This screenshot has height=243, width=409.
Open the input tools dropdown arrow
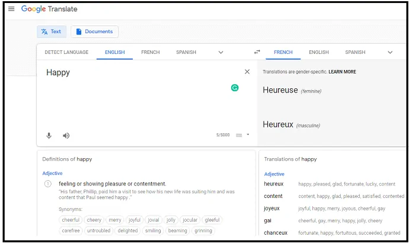pos(248,135)
